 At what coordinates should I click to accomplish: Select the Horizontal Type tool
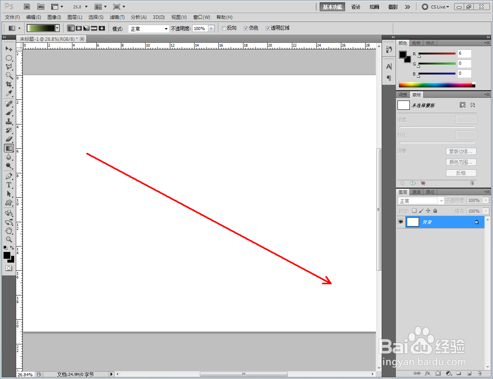point(9,185)
